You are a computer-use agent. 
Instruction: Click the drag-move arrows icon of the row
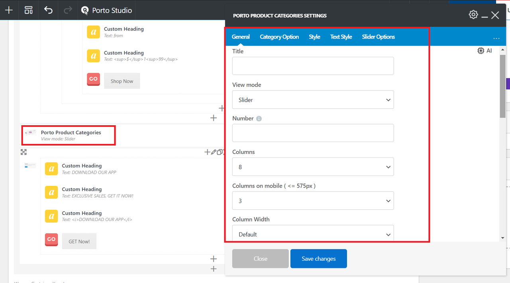24,152
